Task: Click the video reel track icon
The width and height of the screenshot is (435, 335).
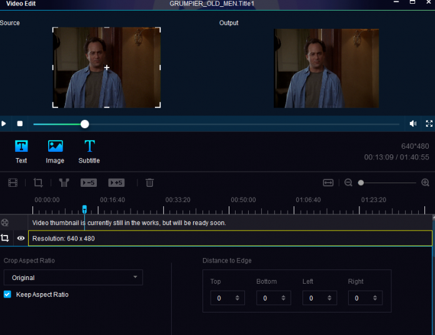Action: [x=5, y=222]
